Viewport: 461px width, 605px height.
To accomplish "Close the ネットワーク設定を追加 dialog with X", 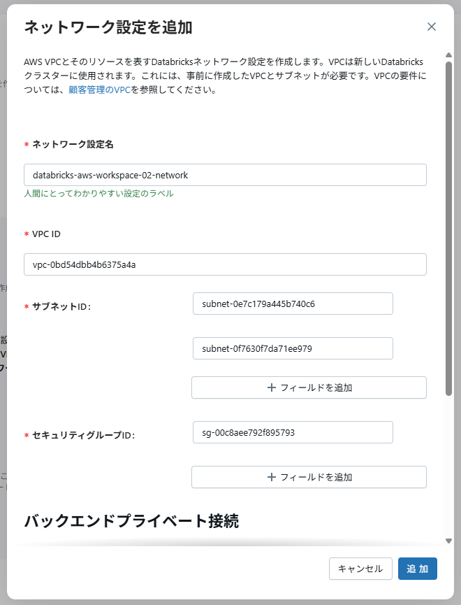I will [x=432, y=27].
